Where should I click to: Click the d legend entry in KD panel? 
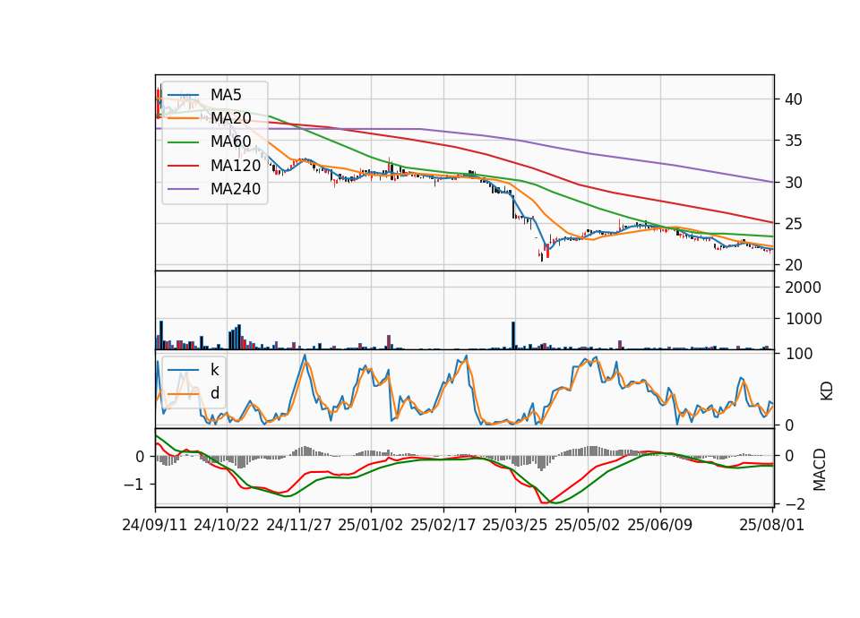(215, 393)
